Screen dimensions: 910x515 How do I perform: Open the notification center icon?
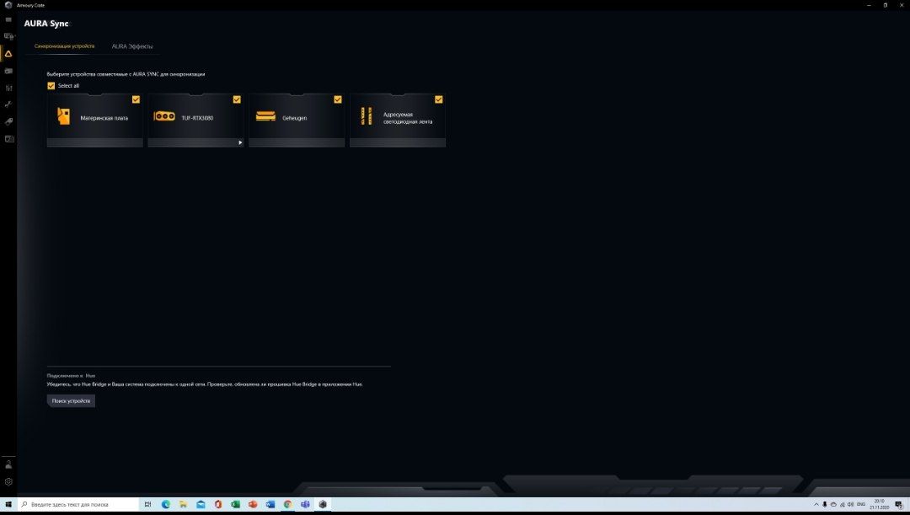pyautogui.click(x=898, y=505)
